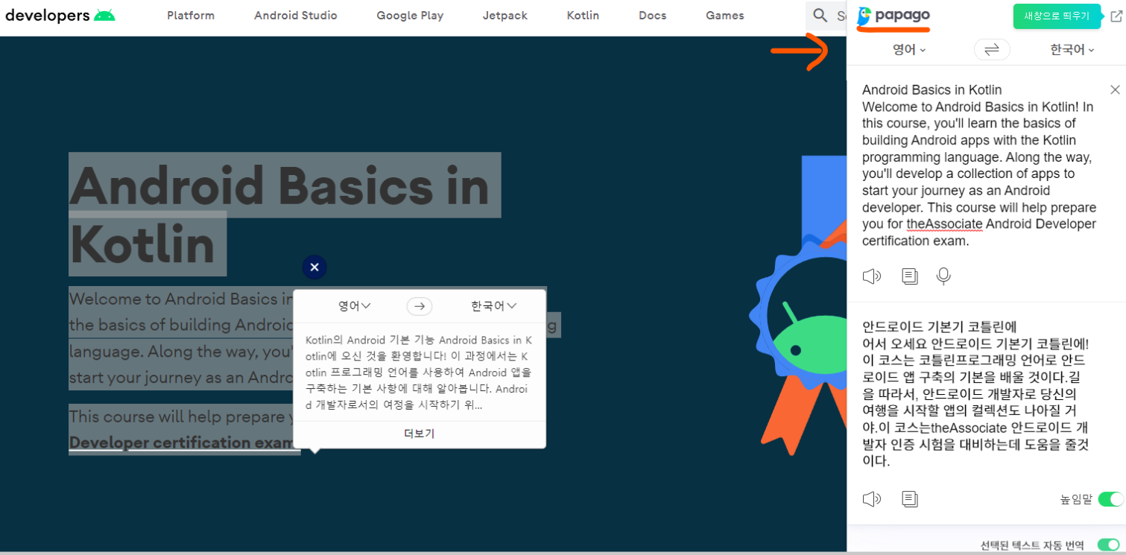
Task: Click the arrow button in the popup translator
Action: pos(419,306)
